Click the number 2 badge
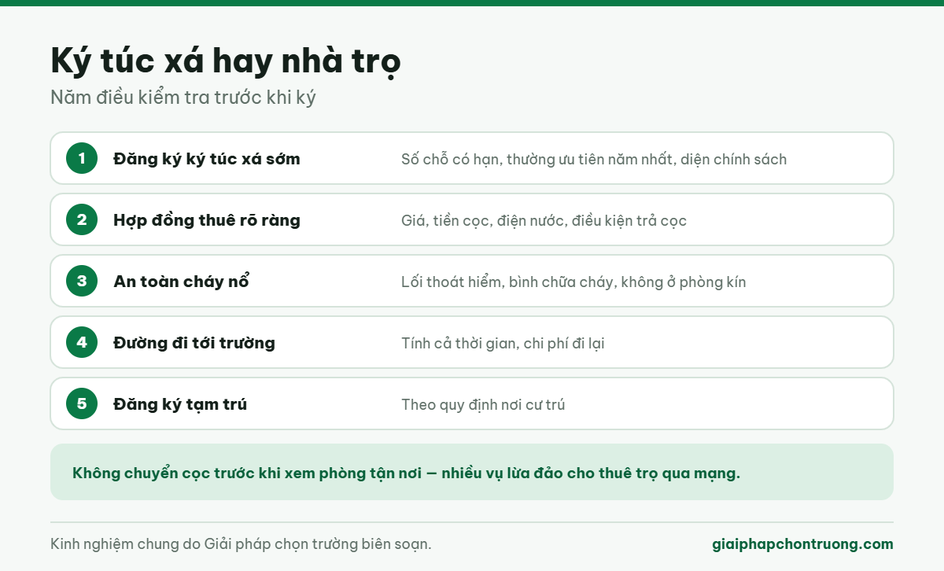Screen dimensions: 944x571 [x=82, y=219]
